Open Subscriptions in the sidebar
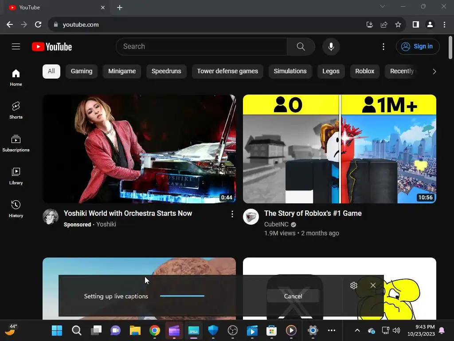 [16, 143]
